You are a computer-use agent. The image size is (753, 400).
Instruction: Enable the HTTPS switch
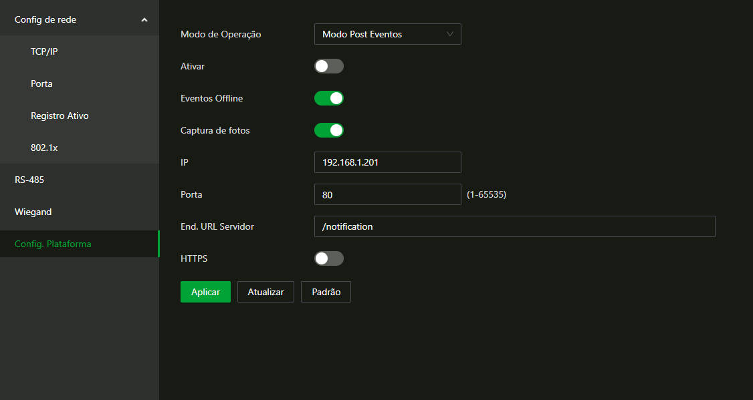tap(329, 258)
